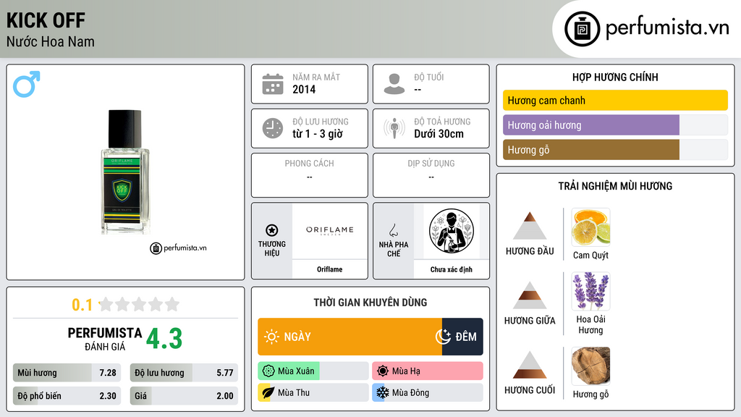Open the Cam Quýt citrus note image
Viewport: 741px width, 417px height.
[590, 227]
